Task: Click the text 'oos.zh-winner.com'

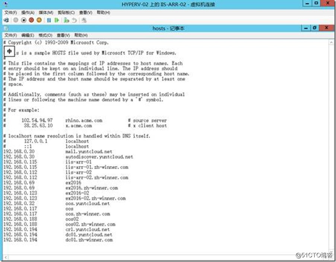Action: pyautogui.click(x=88, y=214)
